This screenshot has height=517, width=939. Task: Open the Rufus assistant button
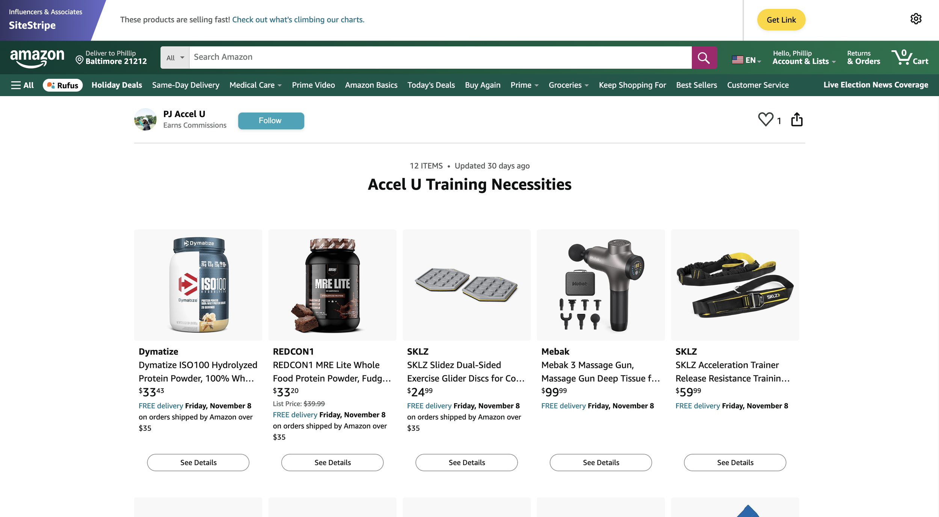coord(63,85)
